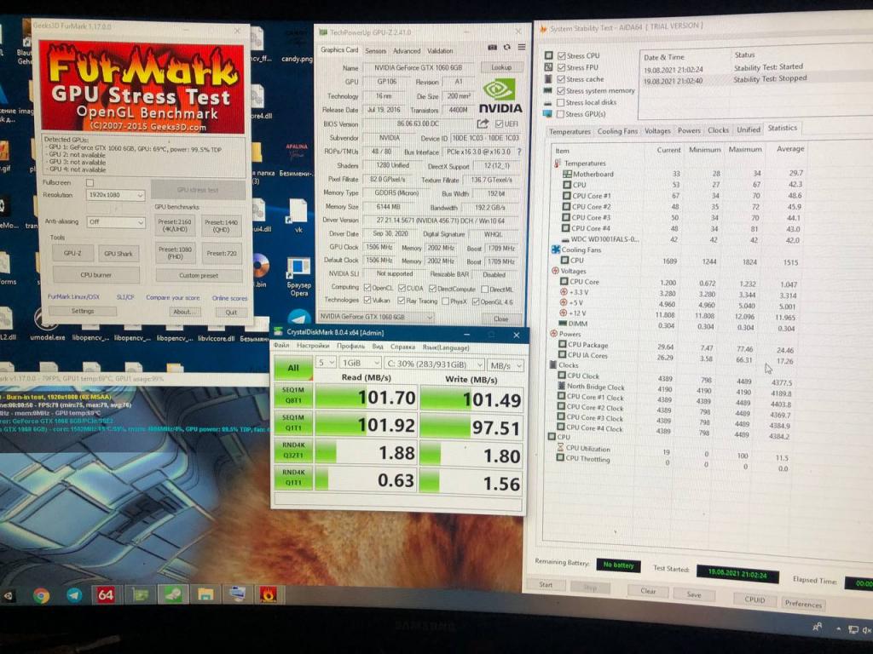The height and width of the screenshot is (654, 873).
Task: Click SEQ1M Q8T1 read result bar
Action: pos(366,397)
